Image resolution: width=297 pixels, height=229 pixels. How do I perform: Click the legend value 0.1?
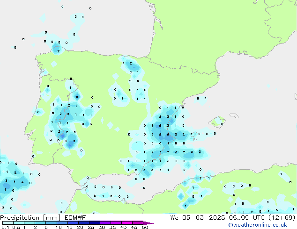tap(5, 227)
